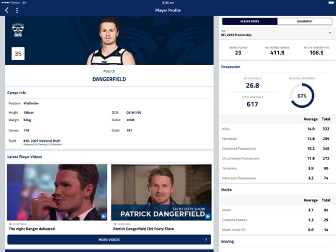Expand the AFL 2015 Premiership year dropdown
The width and height of the screenshot is (336, 252).
276,33
